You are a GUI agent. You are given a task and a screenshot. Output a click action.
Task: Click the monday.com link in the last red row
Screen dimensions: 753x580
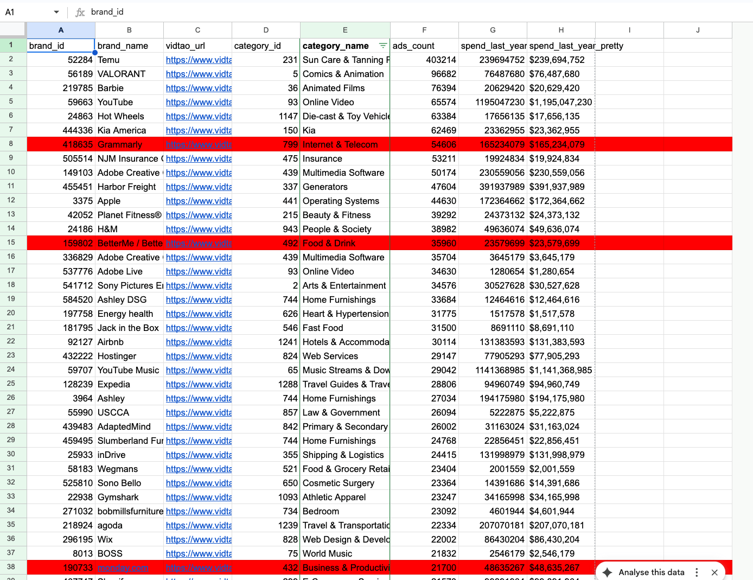[x=123, y=568]
